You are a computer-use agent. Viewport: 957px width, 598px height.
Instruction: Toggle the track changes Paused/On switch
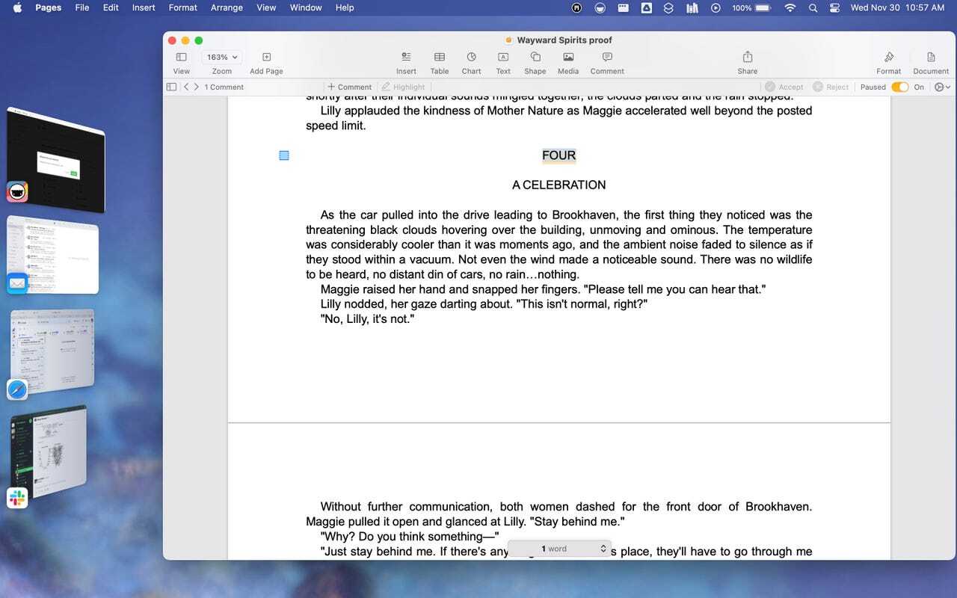click(x=900, y=87)
